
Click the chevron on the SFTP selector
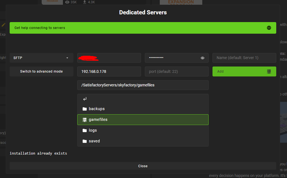coord(67,58)
